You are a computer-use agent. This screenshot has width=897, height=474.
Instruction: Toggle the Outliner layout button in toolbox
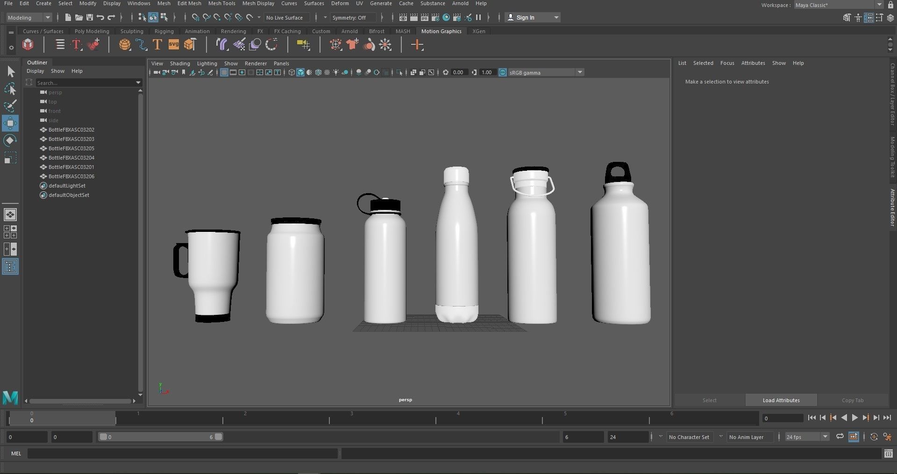point(10,267)
